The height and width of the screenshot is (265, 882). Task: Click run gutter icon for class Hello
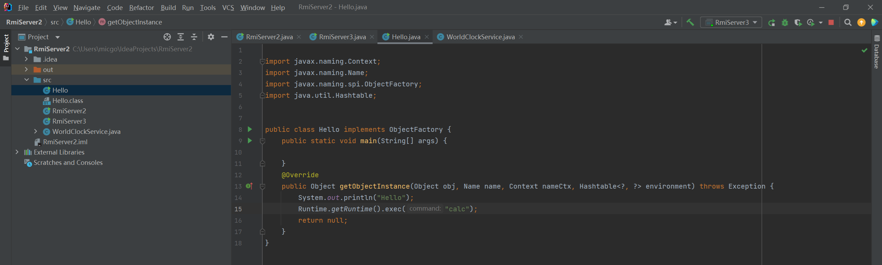(250, 129)
